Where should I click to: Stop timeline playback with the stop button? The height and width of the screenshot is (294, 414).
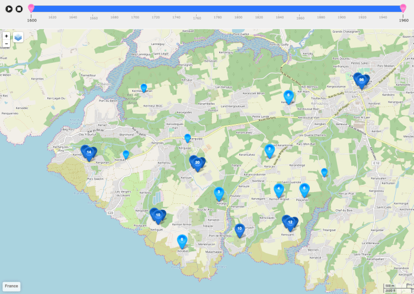tap(19, 9)
